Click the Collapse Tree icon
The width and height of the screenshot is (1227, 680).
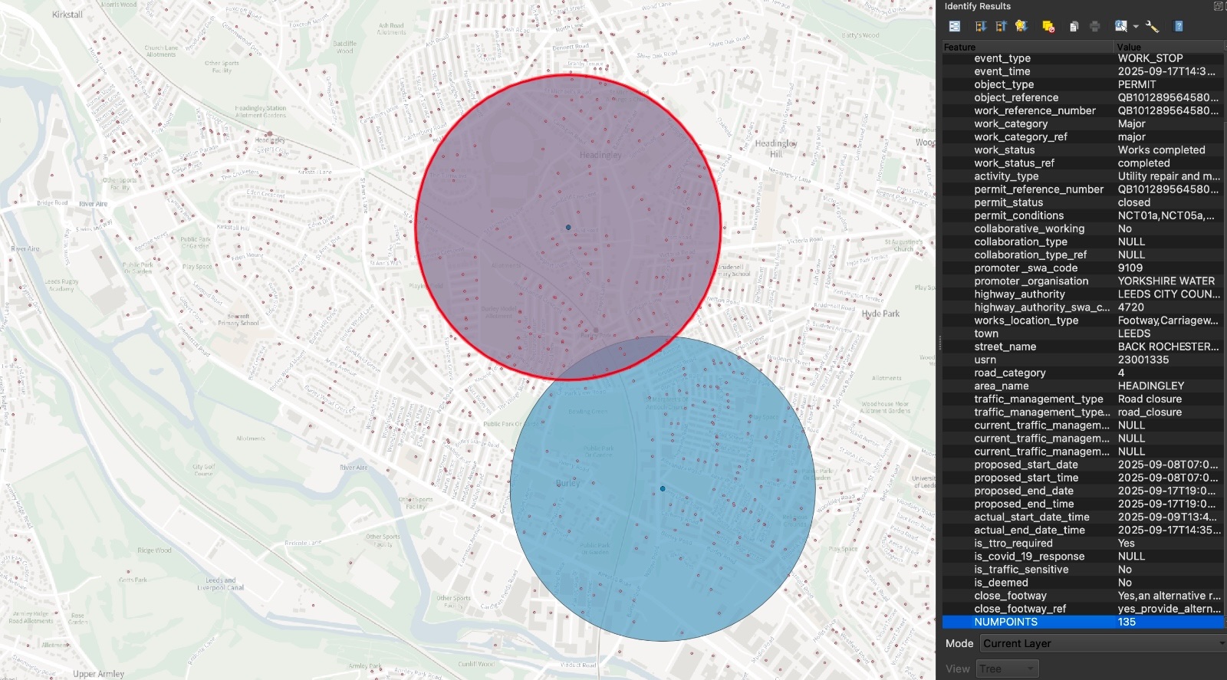[1001, 26]
